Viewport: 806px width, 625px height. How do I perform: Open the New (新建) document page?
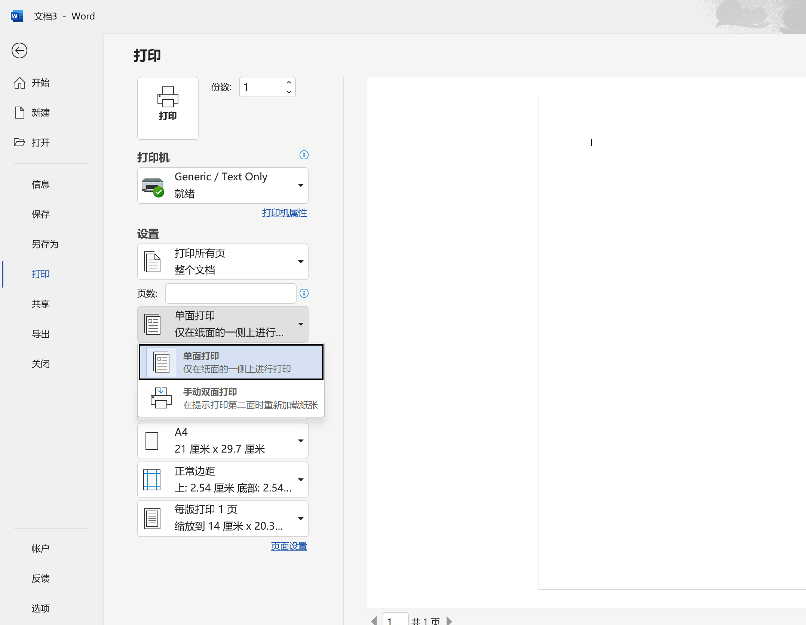coord(40,113)
